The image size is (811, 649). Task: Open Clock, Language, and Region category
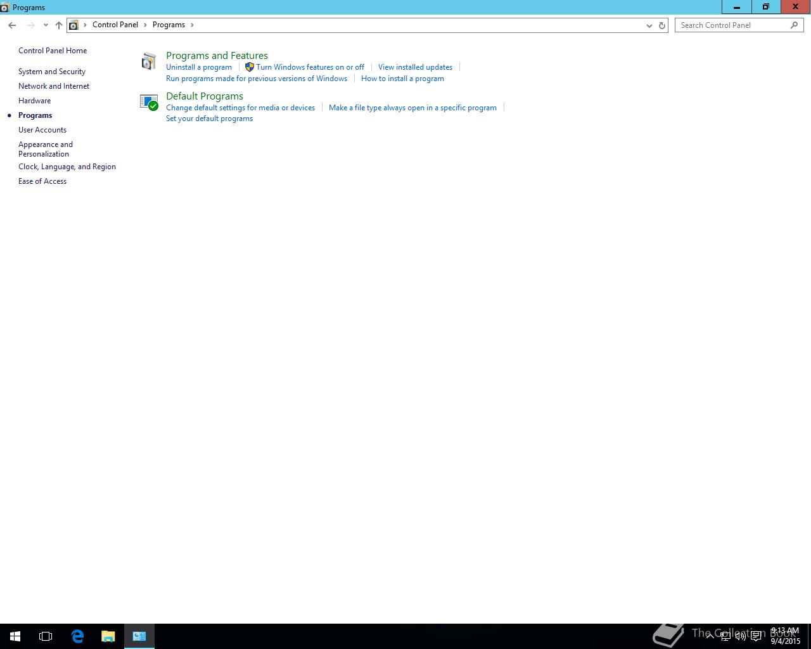(x=67, y=167)
